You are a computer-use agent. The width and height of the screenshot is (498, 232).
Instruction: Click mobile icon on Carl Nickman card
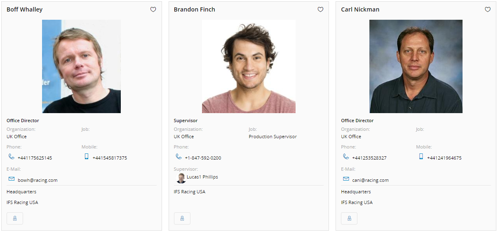pos(421,157)
